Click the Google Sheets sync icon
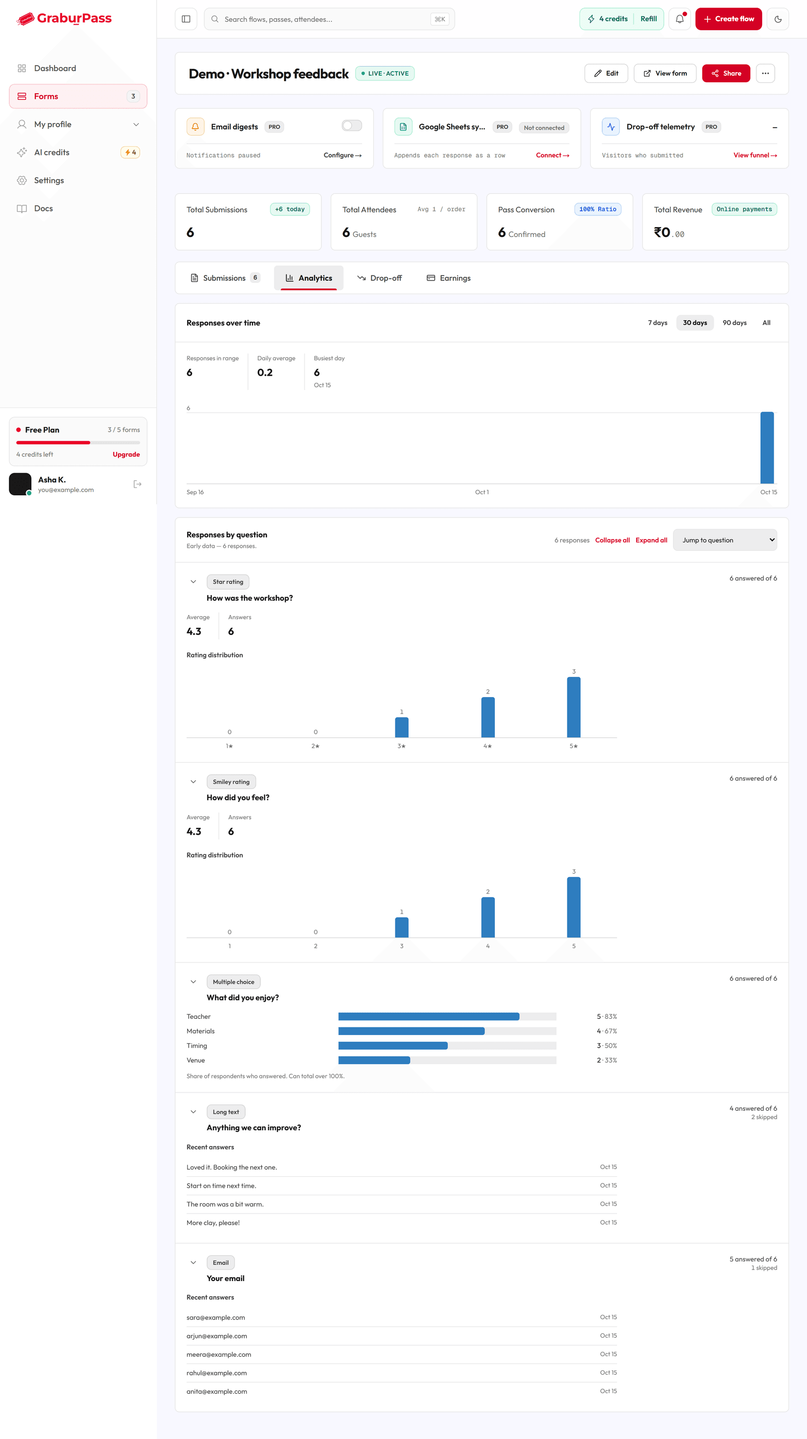The height and width of the screenshot is (1439, 807). pyautogui.click(x=403, y=127)
